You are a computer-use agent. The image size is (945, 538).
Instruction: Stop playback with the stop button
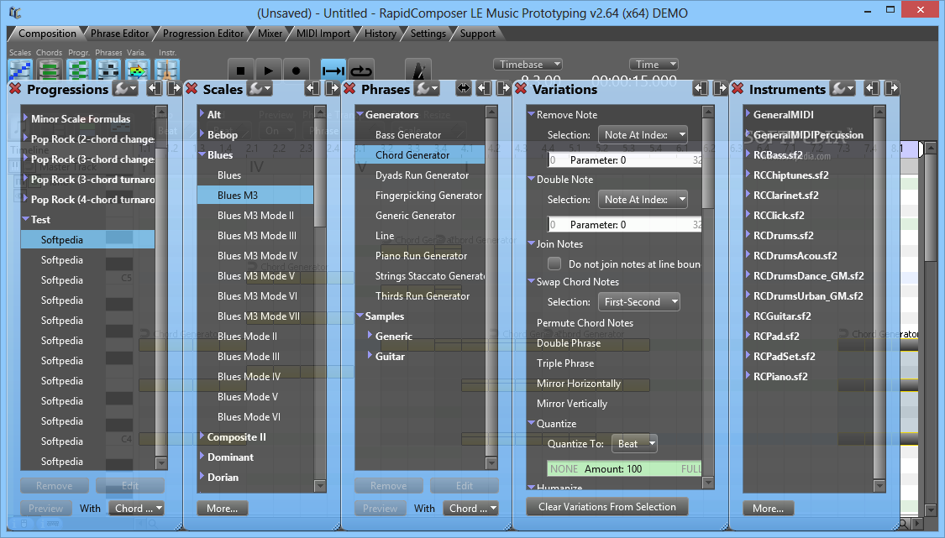[x=241, y=71]
